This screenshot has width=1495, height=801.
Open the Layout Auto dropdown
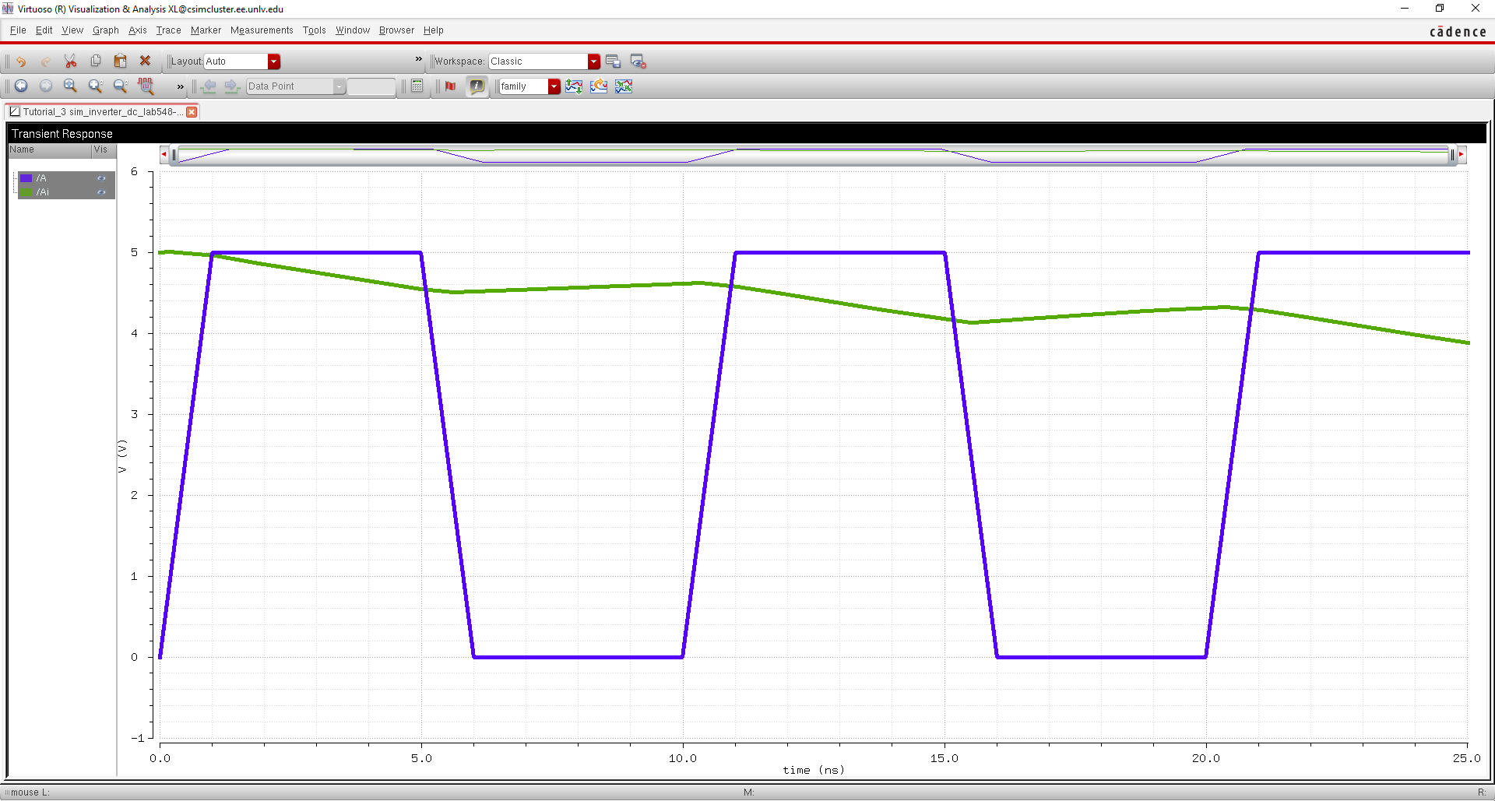[x=273, y=61]
